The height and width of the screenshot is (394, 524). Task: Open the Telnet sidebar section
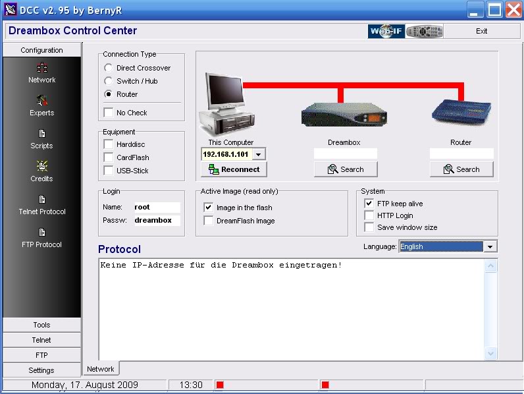(x=41, y=340)
